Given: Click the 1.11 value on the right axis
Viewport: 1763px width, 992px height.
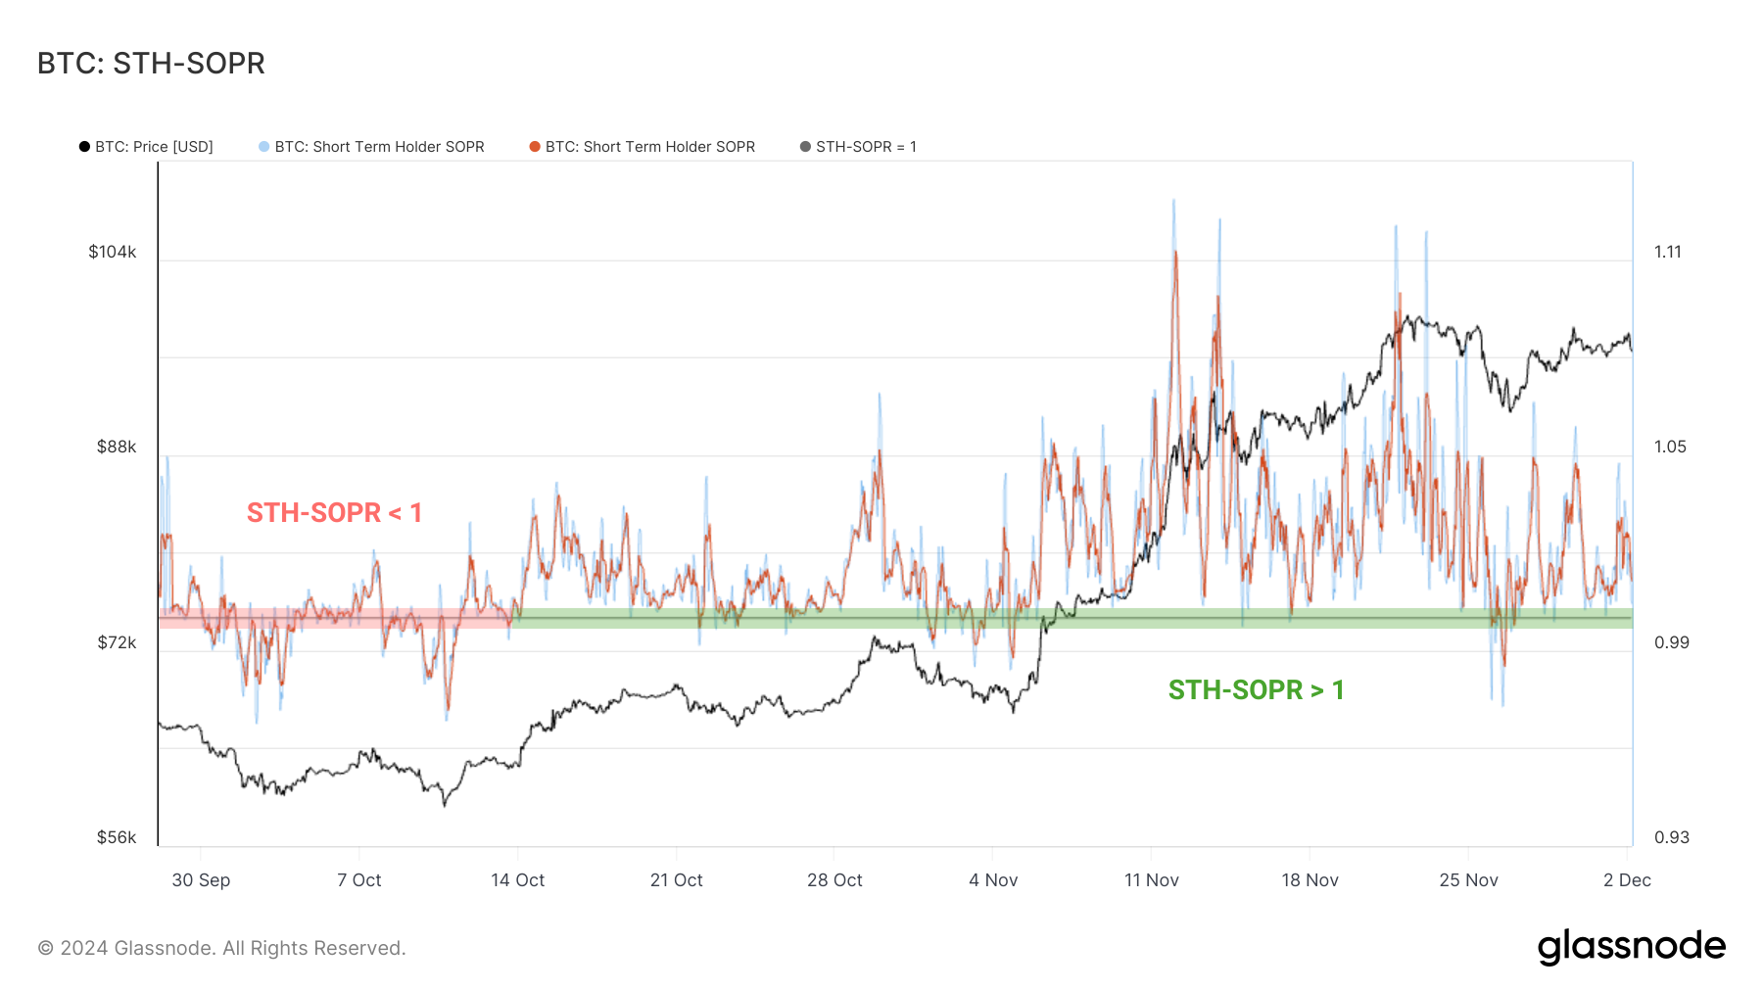Looking at the screenshot, I should point(1666,252).
